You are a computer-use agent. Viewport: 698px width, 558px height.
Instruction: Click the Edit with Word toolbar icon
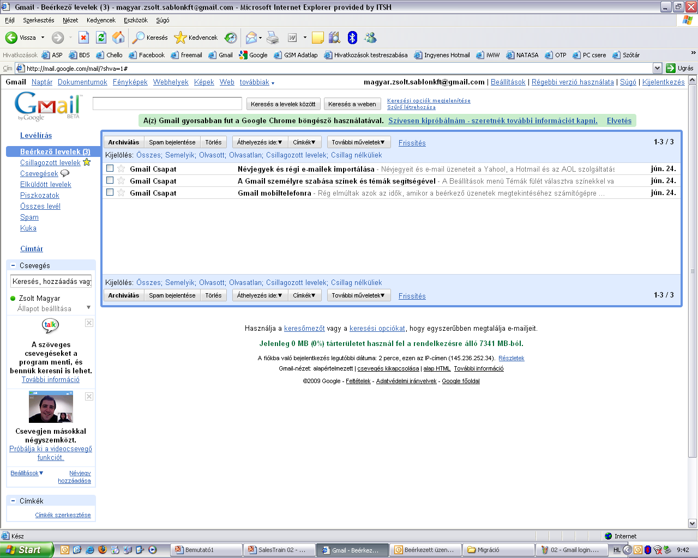coord(292,38)
